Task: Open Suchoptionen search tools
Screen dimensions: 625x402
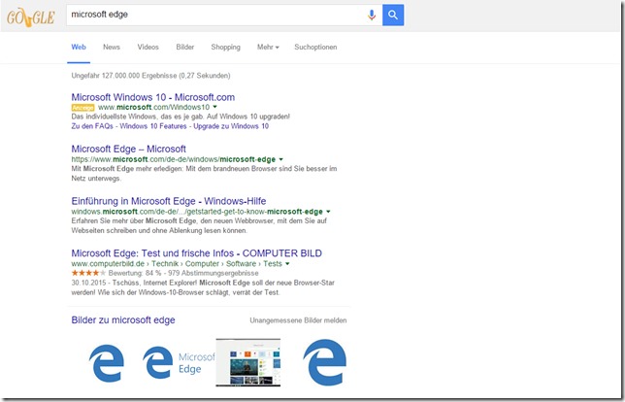Action: pos(315,47)
